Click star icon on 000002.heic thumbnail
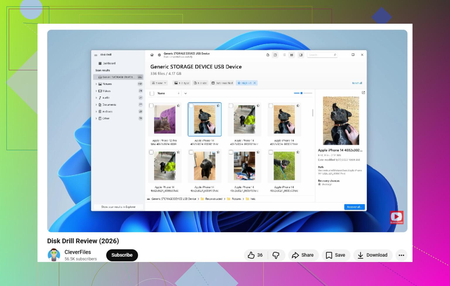The height and width of the screenshot is (286, 450). (x=258, y=106)
